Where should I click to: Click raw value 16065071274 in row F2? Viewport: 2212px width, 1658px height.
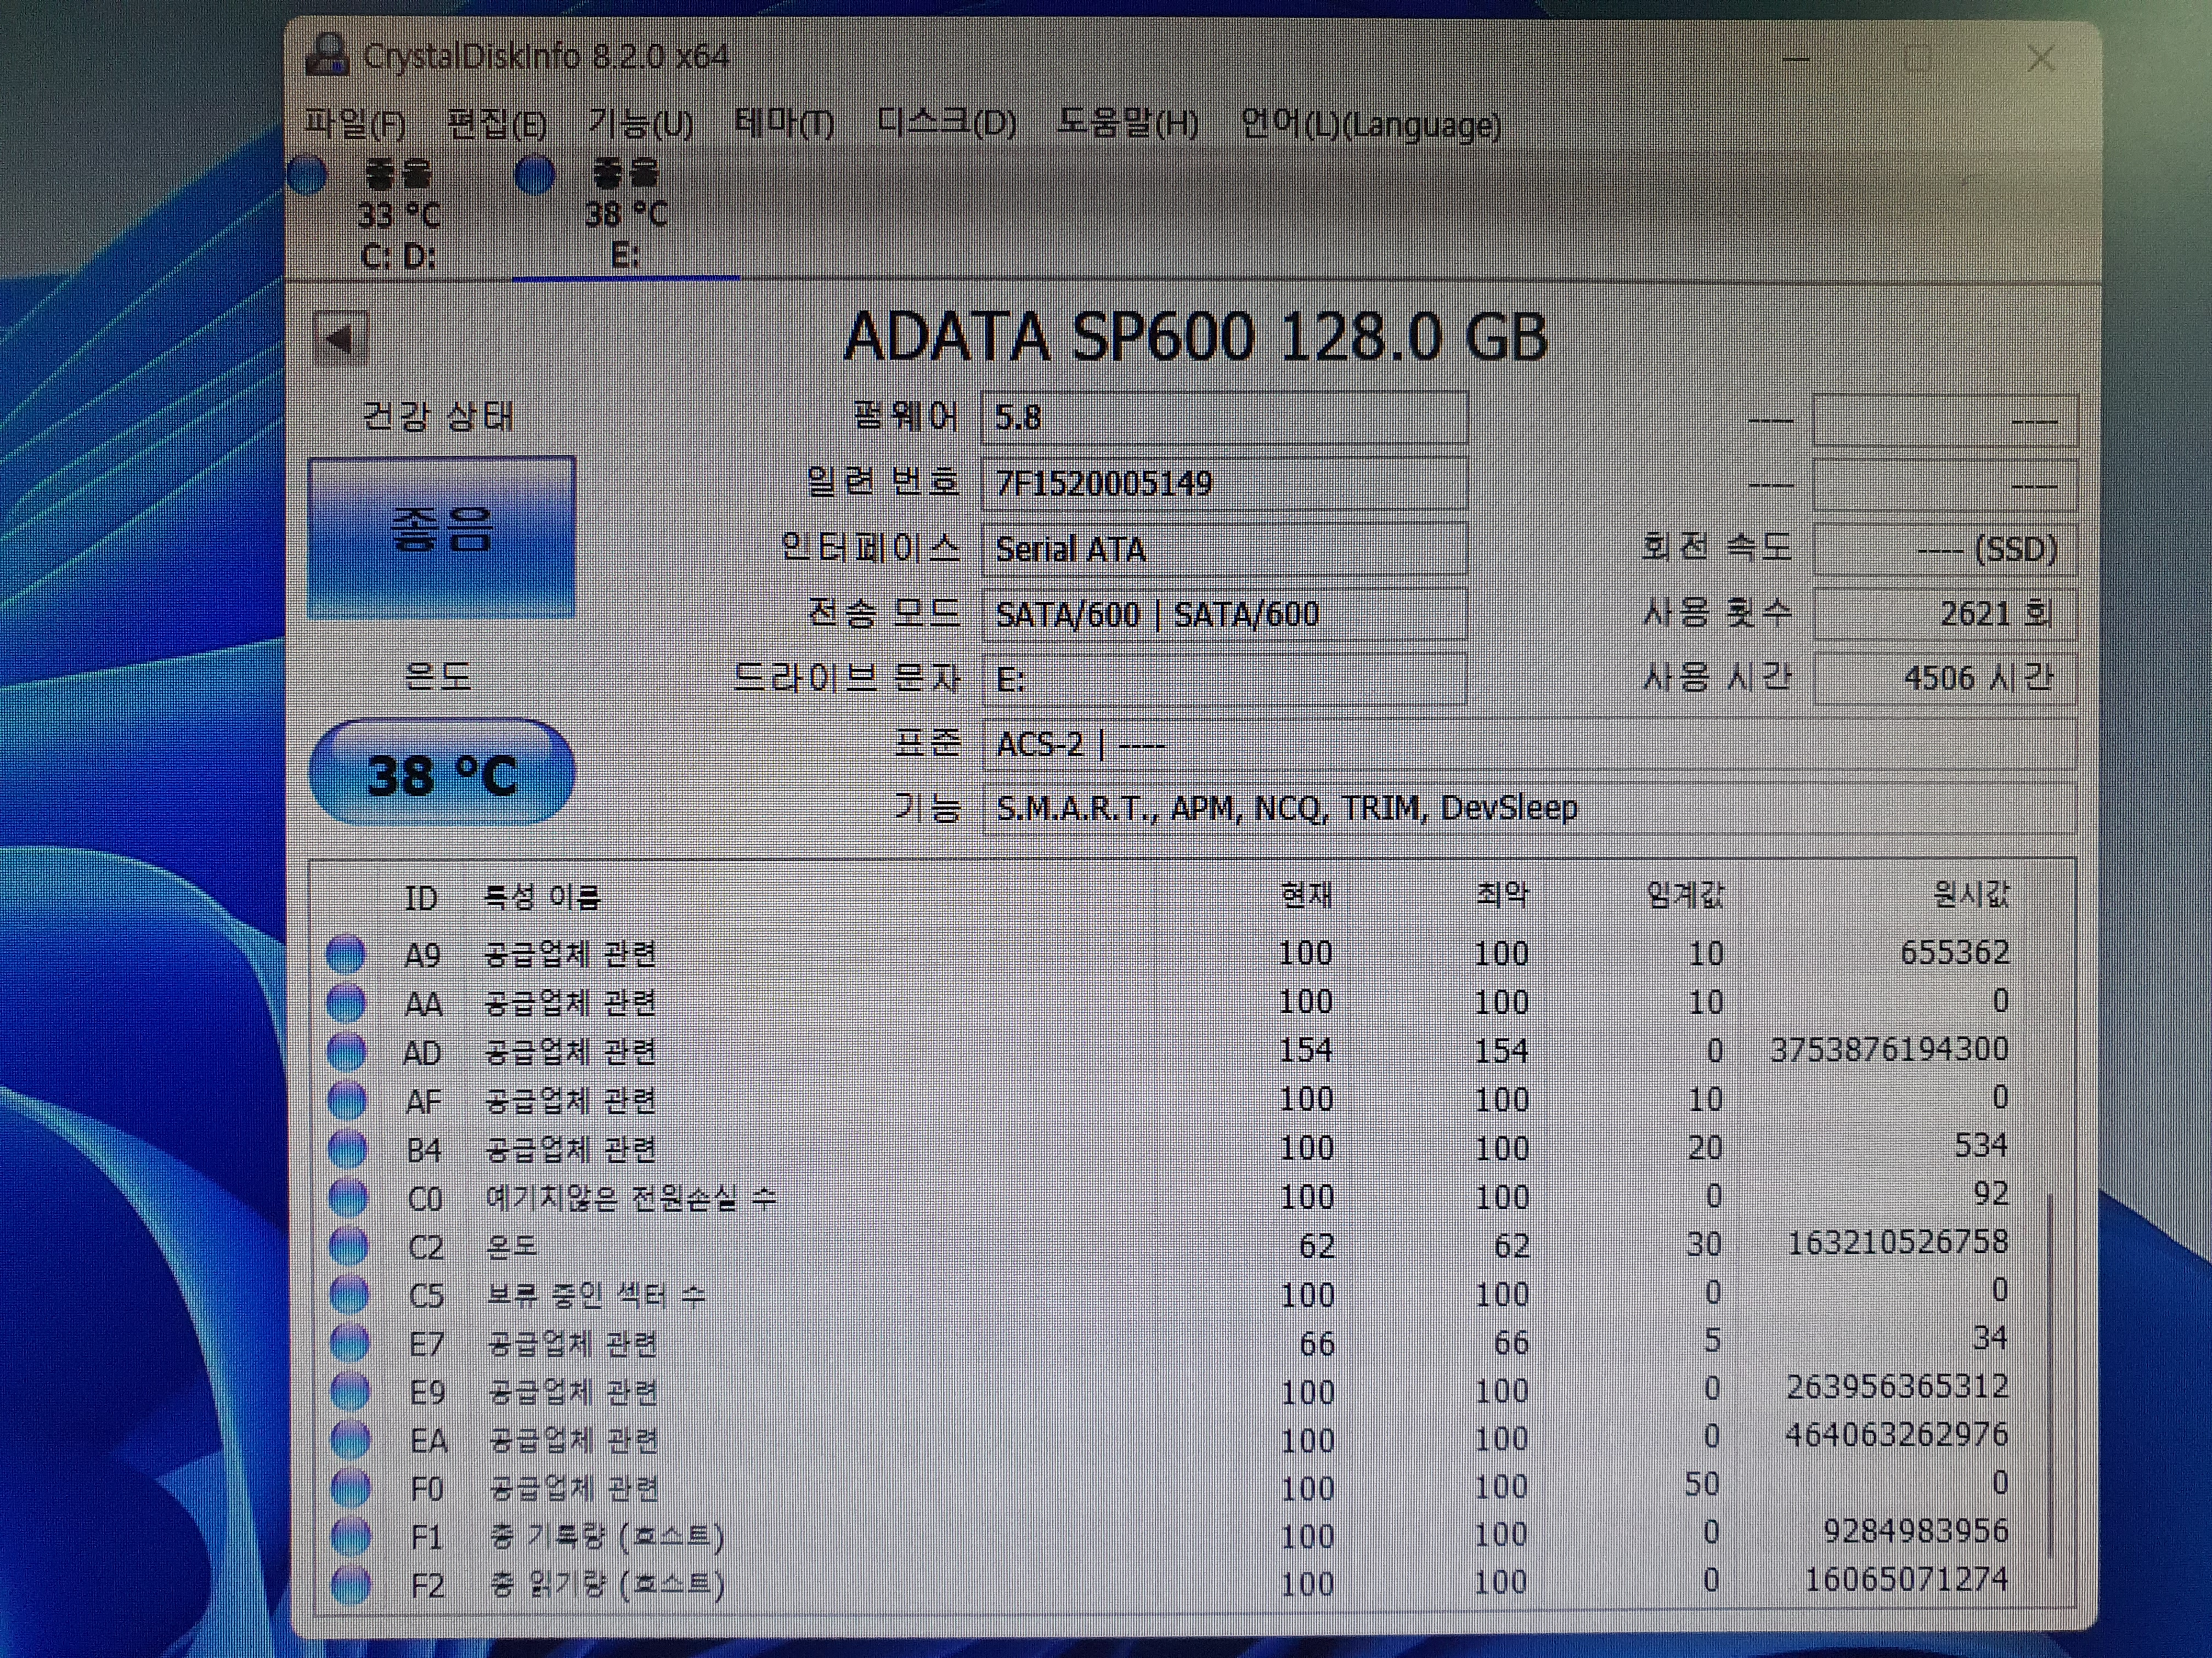tap(1906, 1579)
